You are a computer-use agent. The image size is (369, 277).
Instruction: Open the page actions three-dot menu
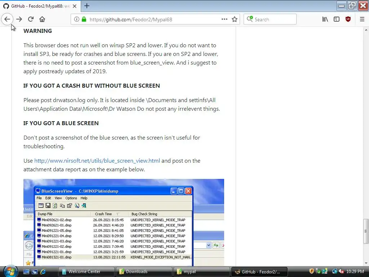pyautogui.click(x=224, y=19)
